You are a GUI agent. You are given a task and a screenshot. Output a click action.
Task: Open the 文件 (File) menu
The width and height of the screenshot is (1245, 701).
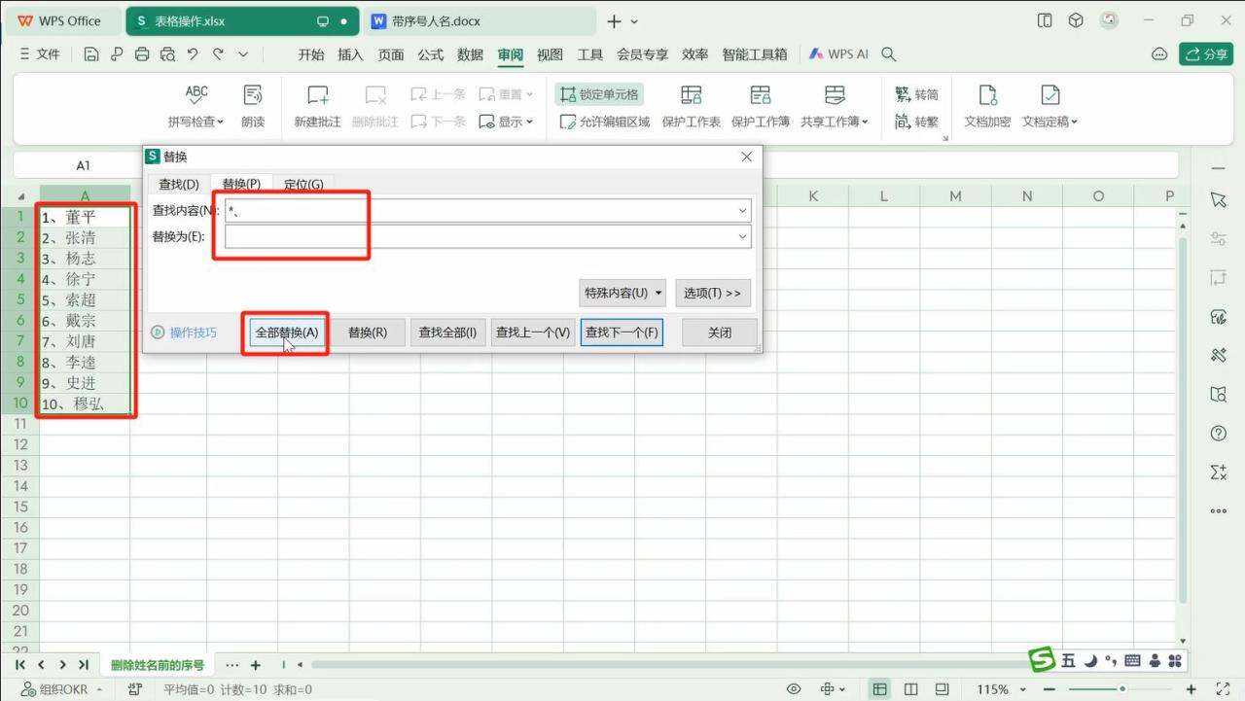click(x=40, y=54)
